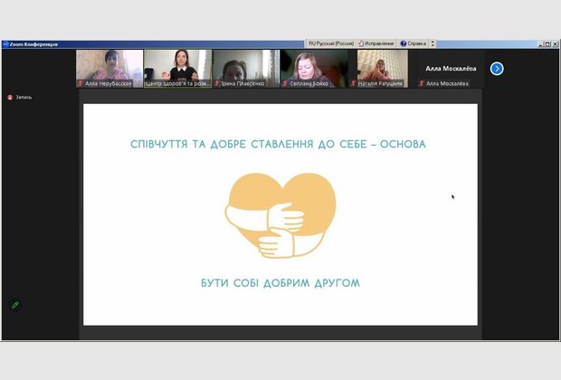
Task: Minimize the Zoom conference window
Action: [x=541, y=44]
